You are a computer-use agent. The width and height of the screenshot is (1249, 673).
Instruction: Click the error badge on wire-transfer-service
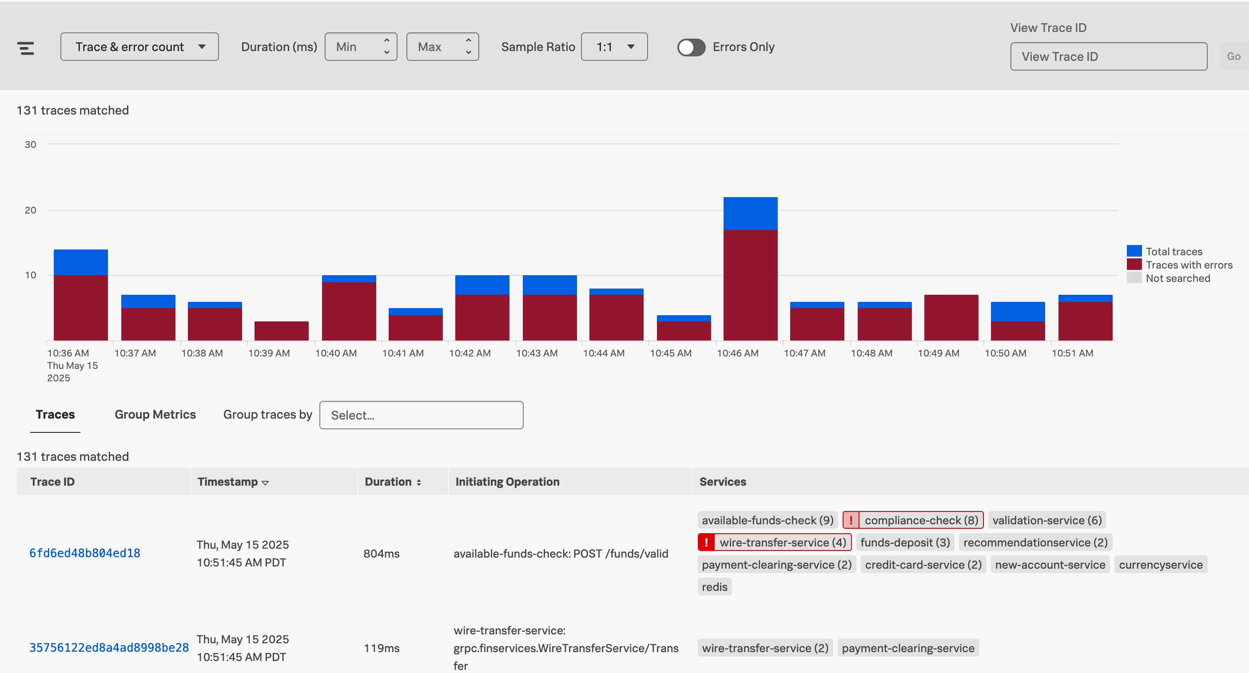[x=707, y=542]
